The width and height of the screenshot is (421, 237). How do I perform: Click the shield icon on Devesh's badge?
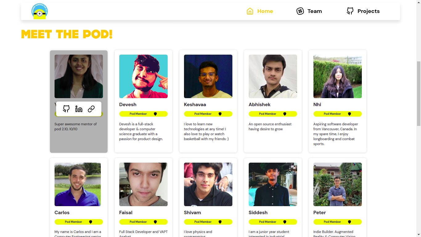(155, 114)
